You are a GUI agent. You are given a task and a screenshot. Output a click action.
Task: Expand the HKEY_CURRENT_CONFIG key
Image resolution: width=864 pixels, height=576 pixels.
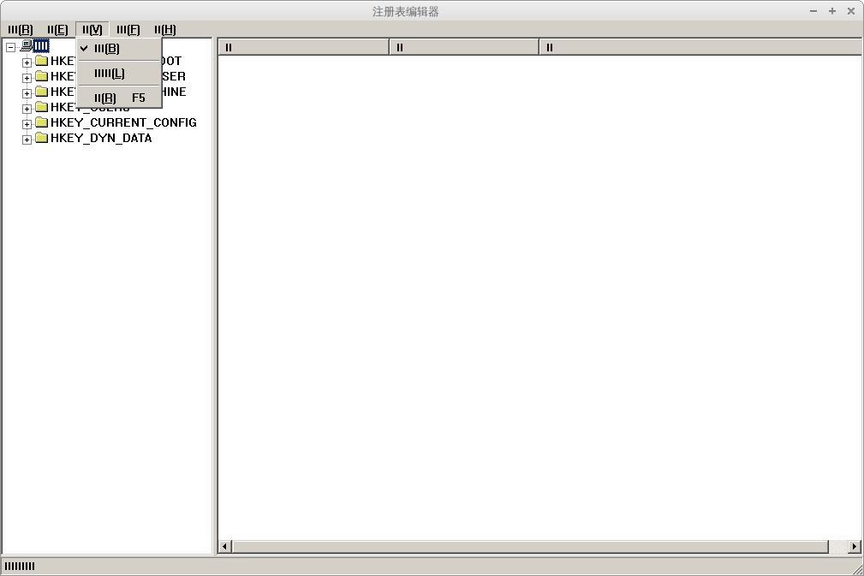pyautogui.click(x=27, y=124)
